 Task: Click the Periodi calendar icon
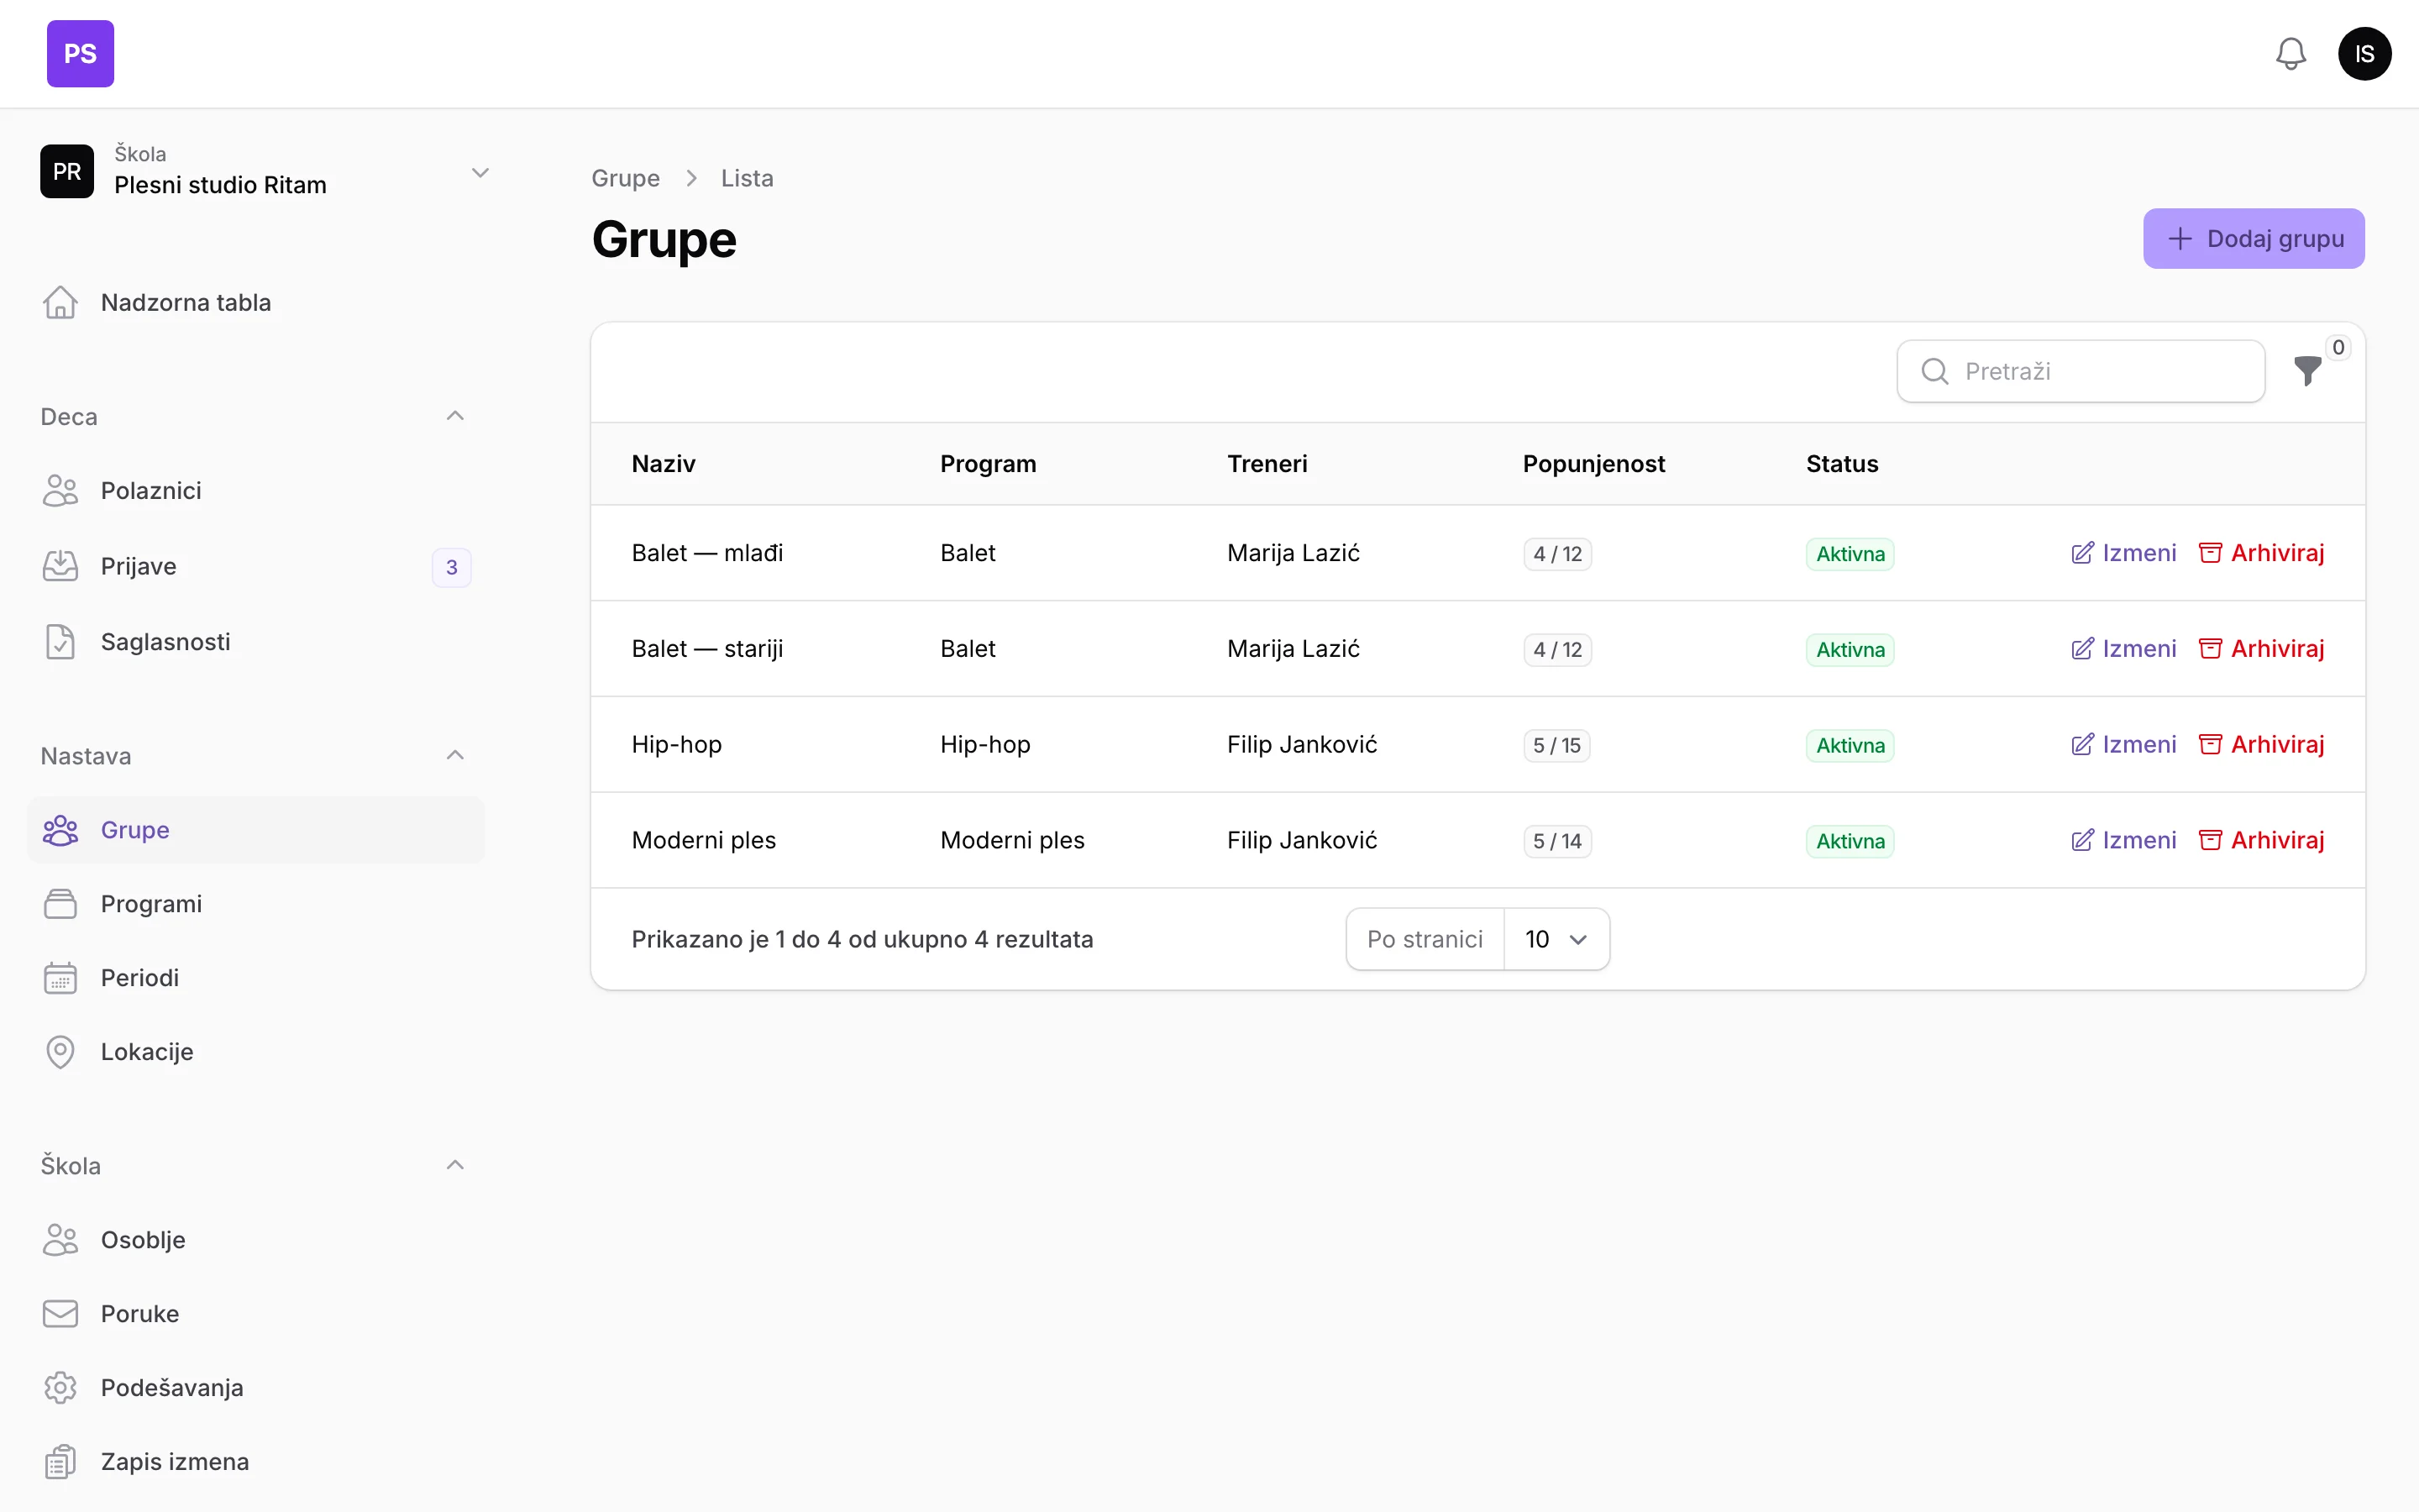coord(60,978)
